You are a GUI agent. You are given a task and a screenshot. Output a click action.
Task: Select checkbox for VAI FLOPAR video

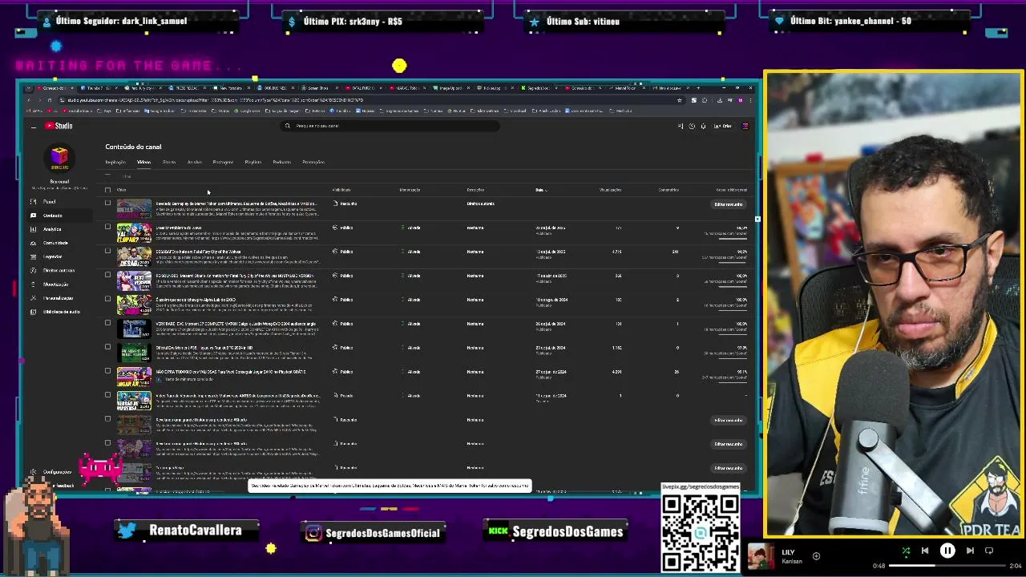point(107,227)
